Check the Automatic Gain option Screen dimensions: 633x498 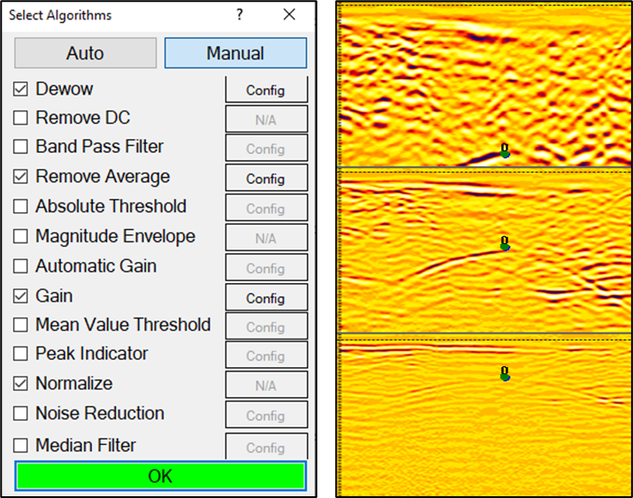[21, 265]
